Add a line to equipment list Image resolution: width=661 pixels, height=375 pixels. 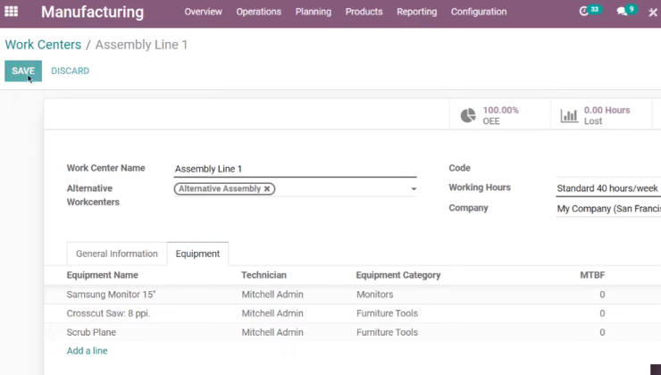[87, 351]
